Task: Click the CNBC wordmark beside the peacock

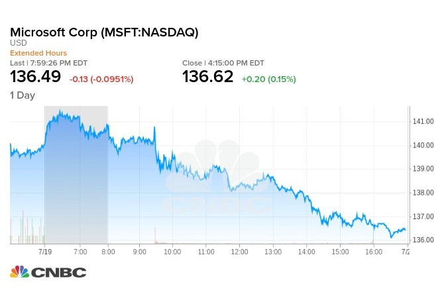Action: 58,272
